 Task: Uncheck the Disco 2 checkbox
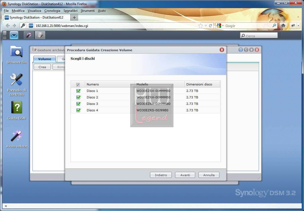click(x=78, y=97)
